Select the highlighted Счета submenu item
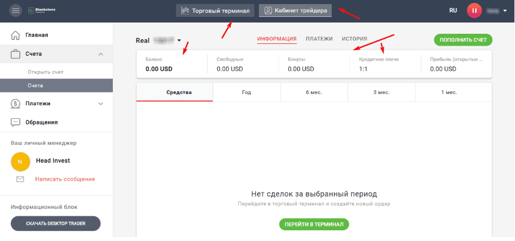This screenshot has width=515, height=241. (x=56, y=86)
